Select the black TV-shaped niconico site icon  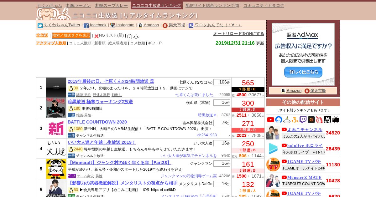click(336, 119)
